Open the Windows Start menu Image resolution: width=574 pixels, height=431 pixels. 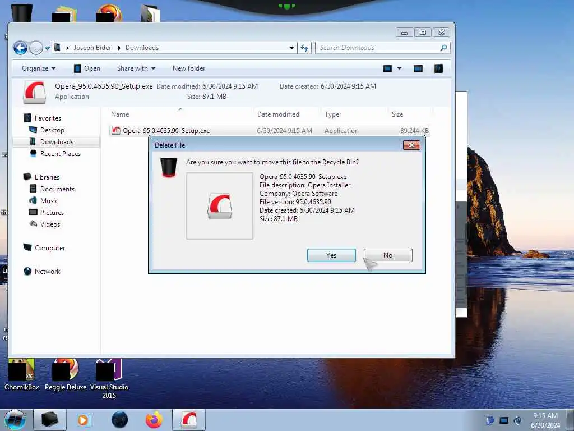[x=15, y=420]
